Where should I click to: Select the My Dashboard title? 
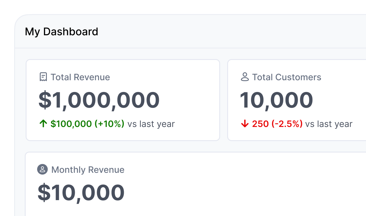[x=61, y=32]
